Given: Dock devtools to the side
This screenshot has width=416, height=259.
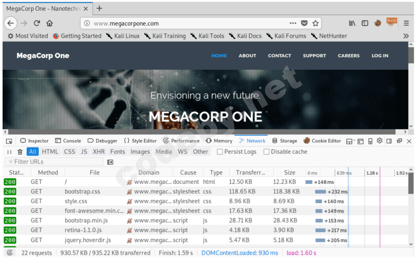Looking at the screenshot, I should [x=389, y=141].
